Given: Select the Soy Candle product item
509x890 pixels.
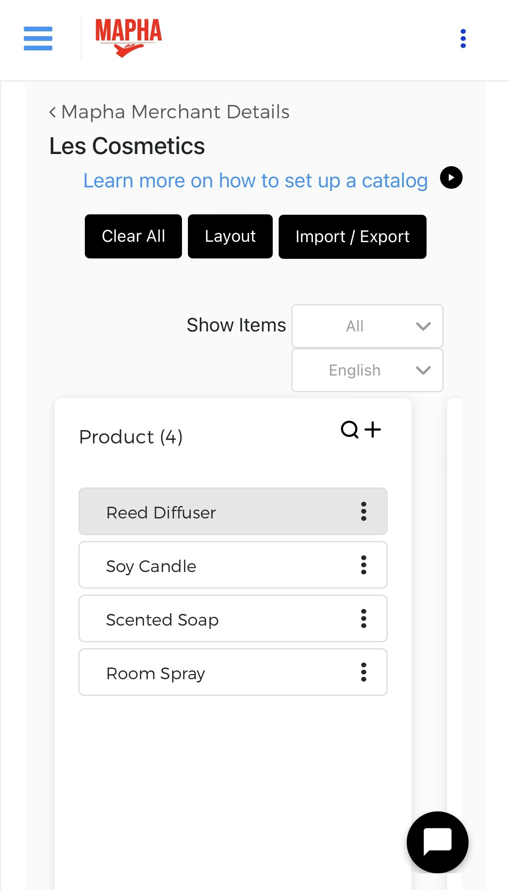Looking at the screenshot, I should (233, 565).
